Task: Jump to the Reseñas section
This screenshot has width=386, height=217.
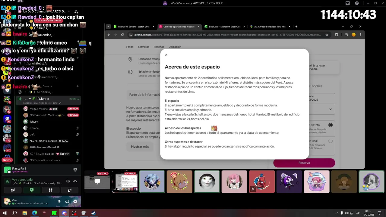Action: pos(159,47)
